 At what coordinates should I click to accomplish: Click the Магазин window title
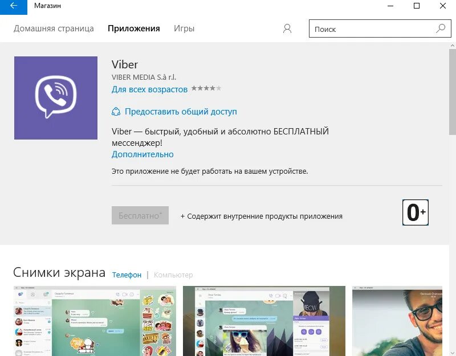[47, 6]
